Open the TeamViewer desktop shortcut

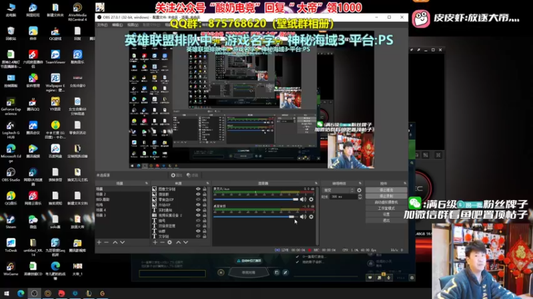tap(55, 57)
